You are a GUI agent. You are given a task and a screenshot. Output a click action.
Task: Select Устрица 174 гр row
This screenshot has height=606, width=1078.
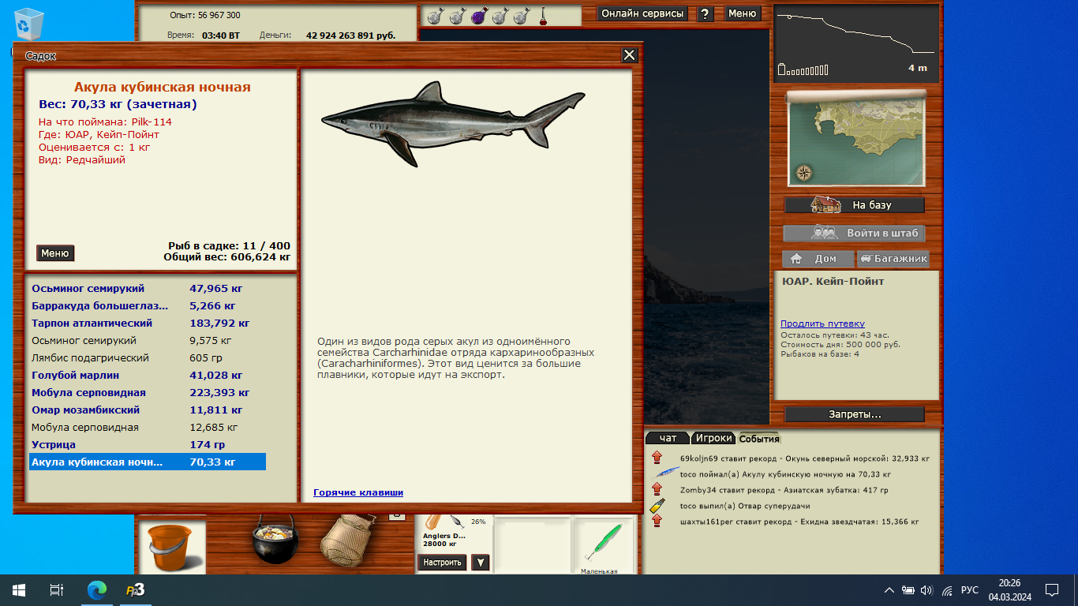click(148, 445)
